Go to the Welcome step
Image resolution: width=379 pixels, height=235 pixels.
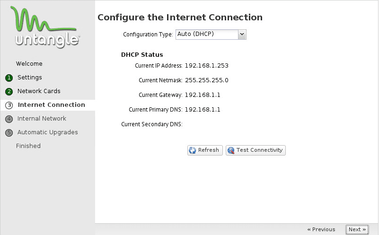coord(29,64)
